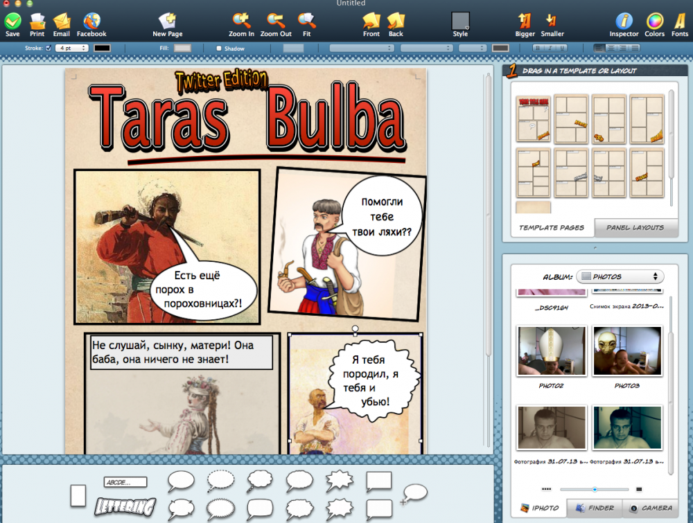Click the balloon reading "Помогли тебе твои ляхи??"

click(x=382, y=216)
